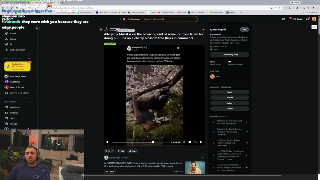Image resolution: width=320 pixels, height=180 pixels.
Task: Remove the r/Asmongold search filter chip
Action: (x=141, y=19)
